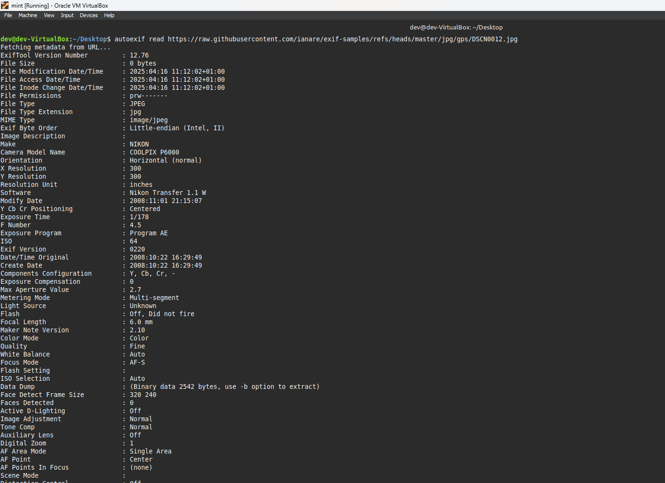Click the 'dev@dev-VirtualBox' green prompt text
Screen dimensions: 665x483
pyautogui.click(x=35, y=39)
